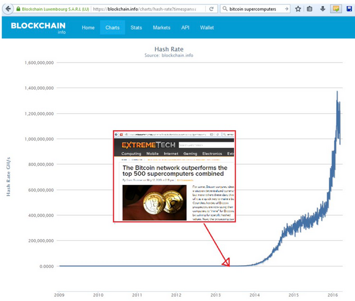Open the Stats menu item
This screenshot has width=355, height=301.
(x=136, y=27)
